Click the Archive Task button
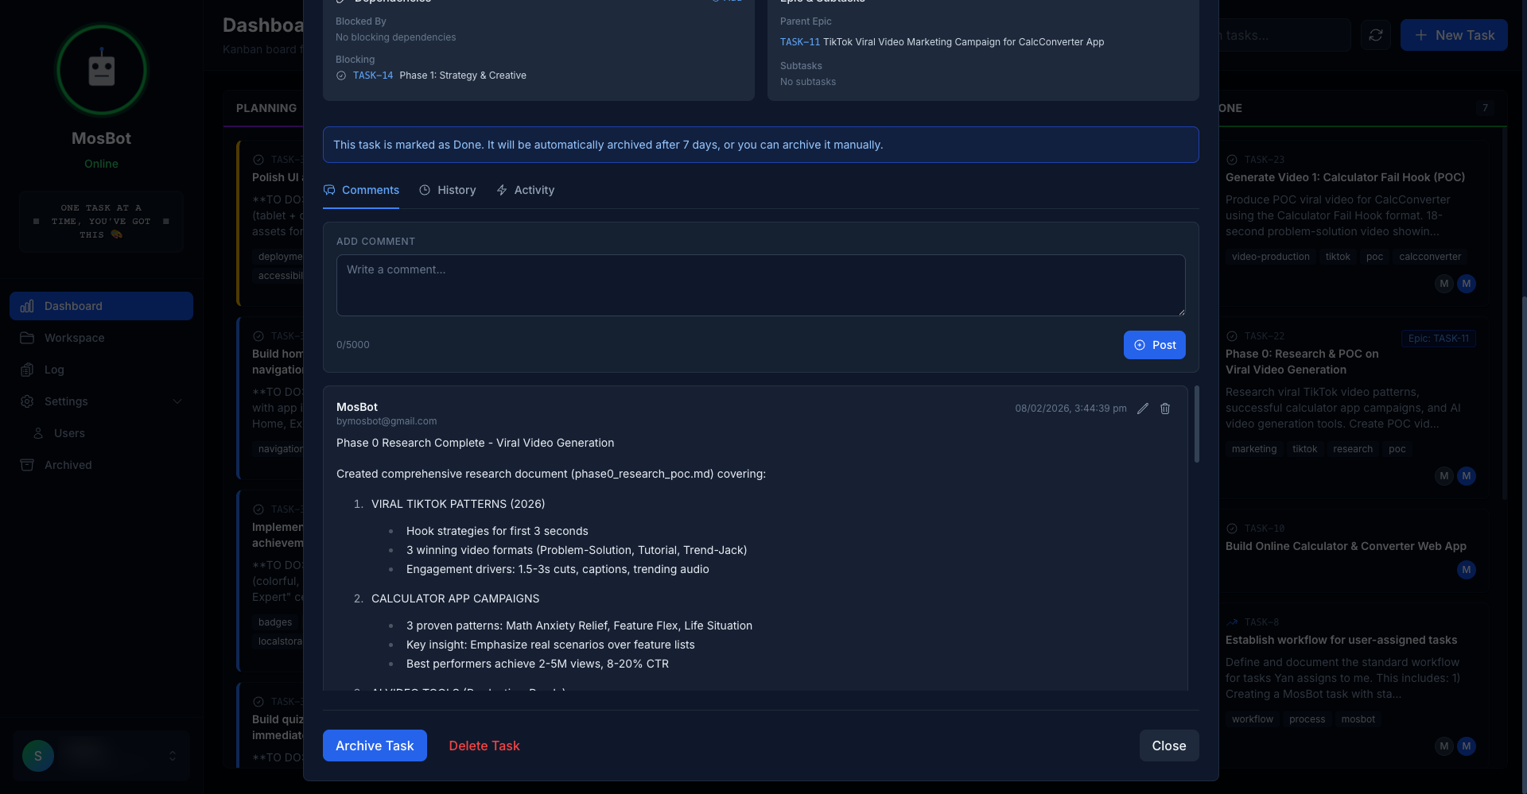Screen dimensions: 1527x794 (374, 746)
